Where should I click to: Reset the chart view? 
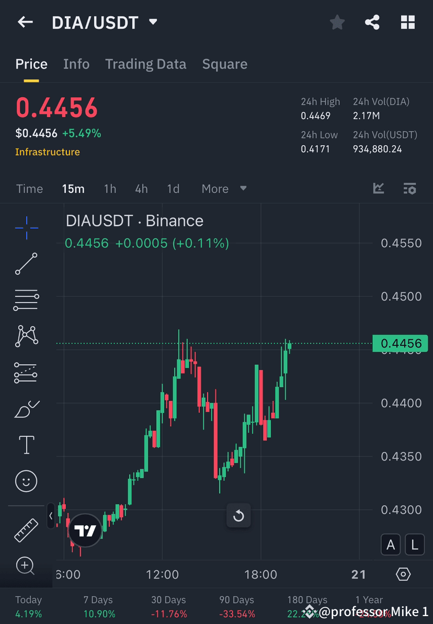pyautogui.click(x=238, y=516)
